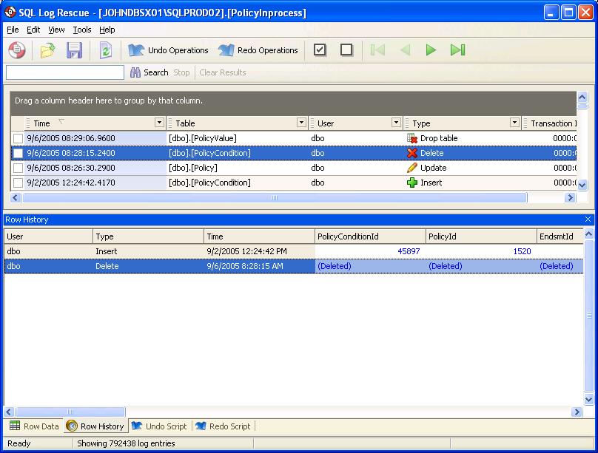Click PolicyId value 1520
The height and width of the screenshot is (453, 598).
coord(522,251)
